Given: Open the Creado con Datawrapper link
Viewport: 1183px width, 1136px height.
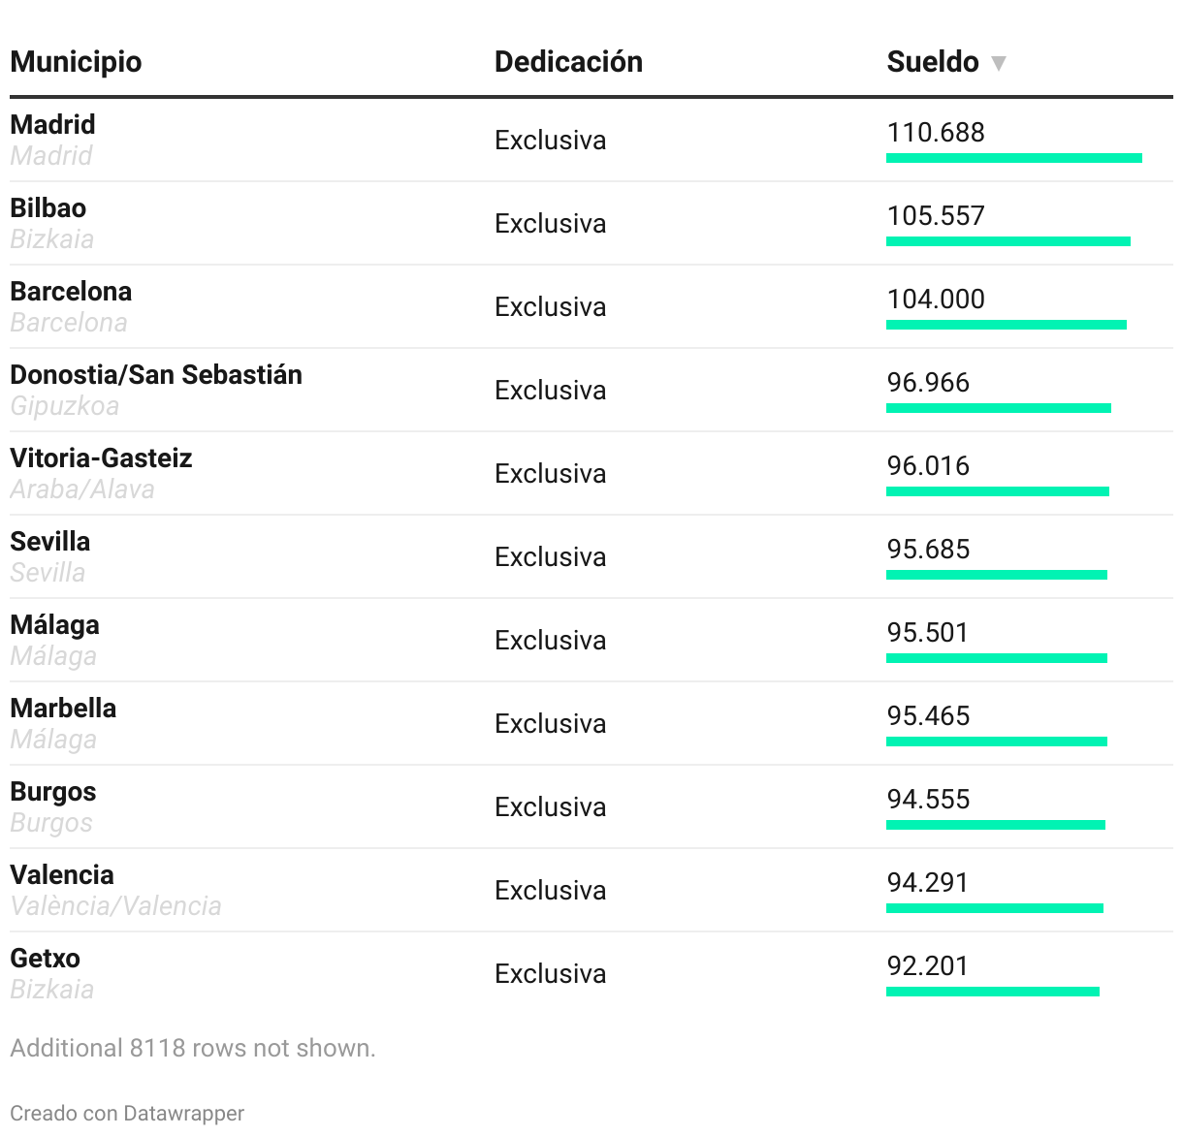Looking at the screenshot, I should click(x=127, y=1113).
